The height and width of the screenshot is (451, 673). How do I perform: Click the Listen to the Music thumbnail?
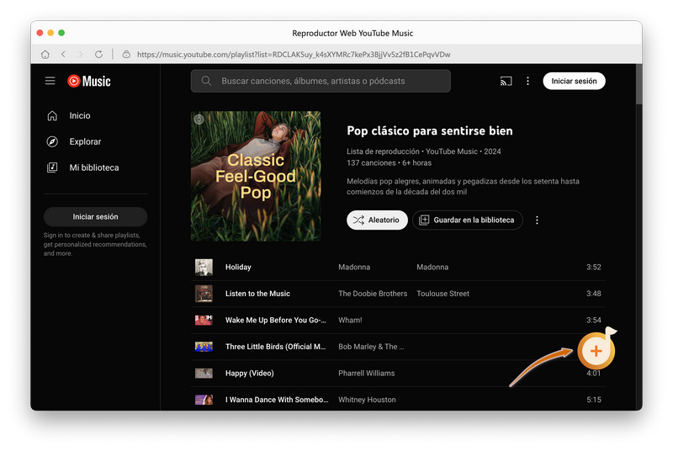[204, 294]
